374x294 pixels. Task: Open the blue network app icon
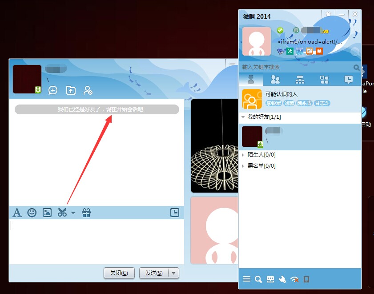coord(300,51)
